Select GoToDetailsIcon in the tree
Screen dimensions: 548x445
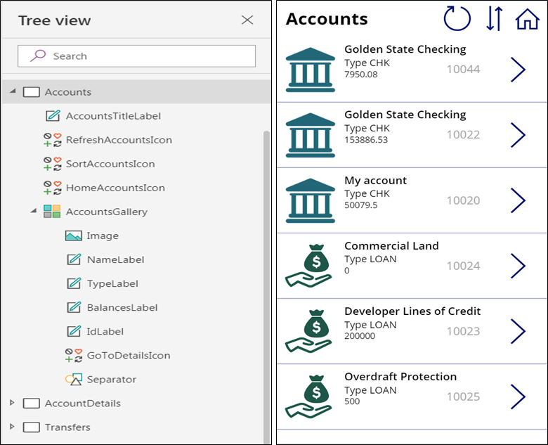129,356
